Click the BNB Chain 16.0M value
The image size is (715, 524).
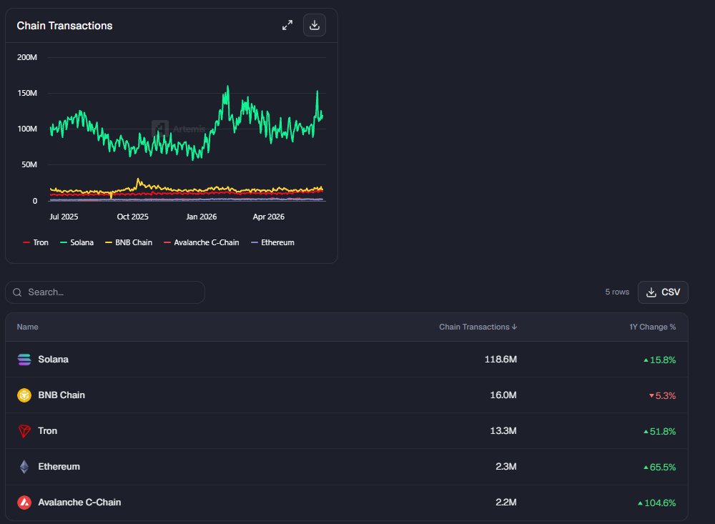[x=503, y=395]
